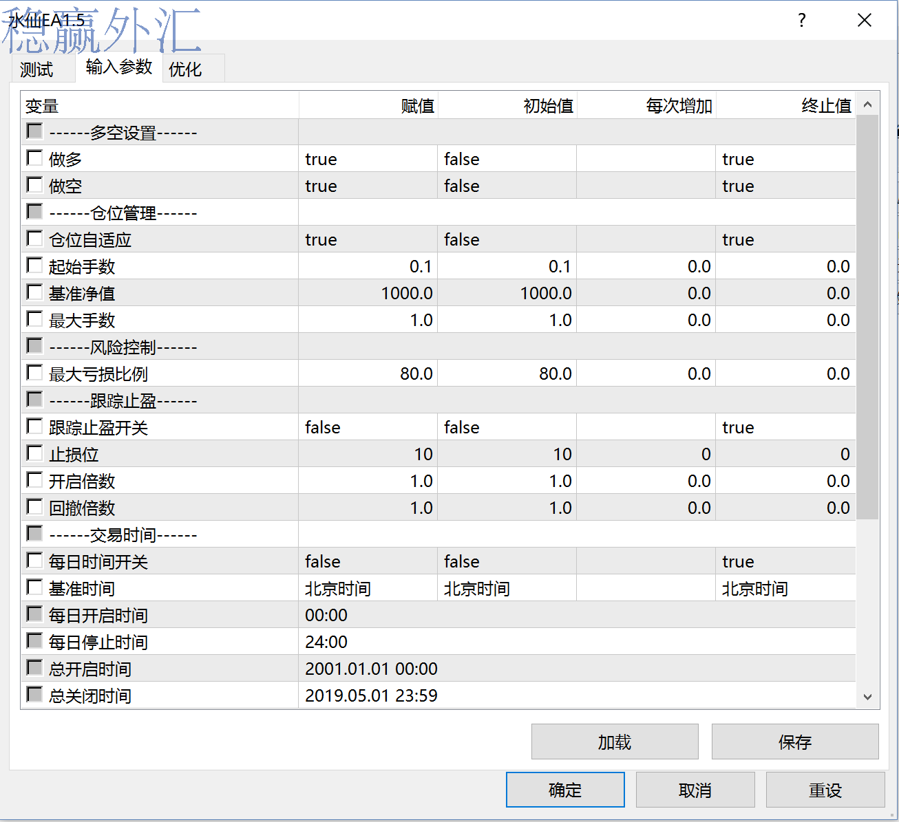Enable the 每日时间开关 checkbox
This screenshot has height=822, width=899.
click(34, 560)
